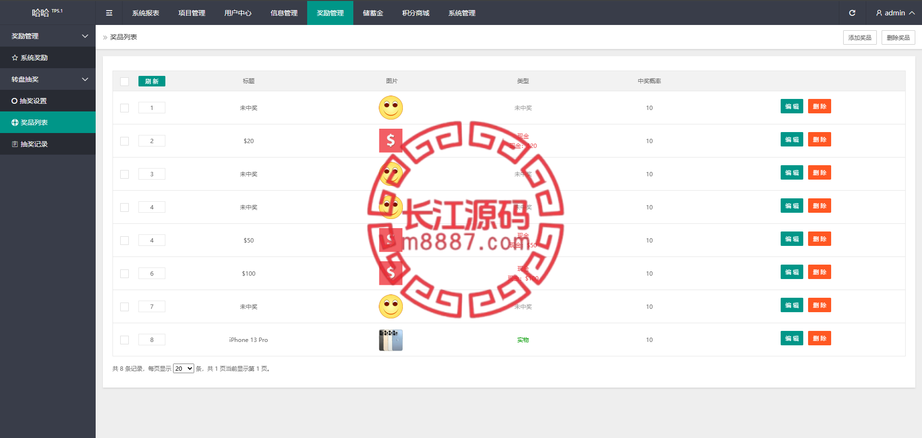This screenshot has width=922, height=438.
Task: Click the iPhone 13 Pro title text
Action: (249, 340)
